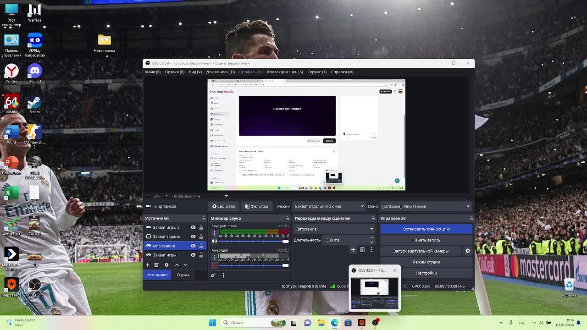
Task: Open the Коллекция сцен menu
Action: click(x=285, y=72)
